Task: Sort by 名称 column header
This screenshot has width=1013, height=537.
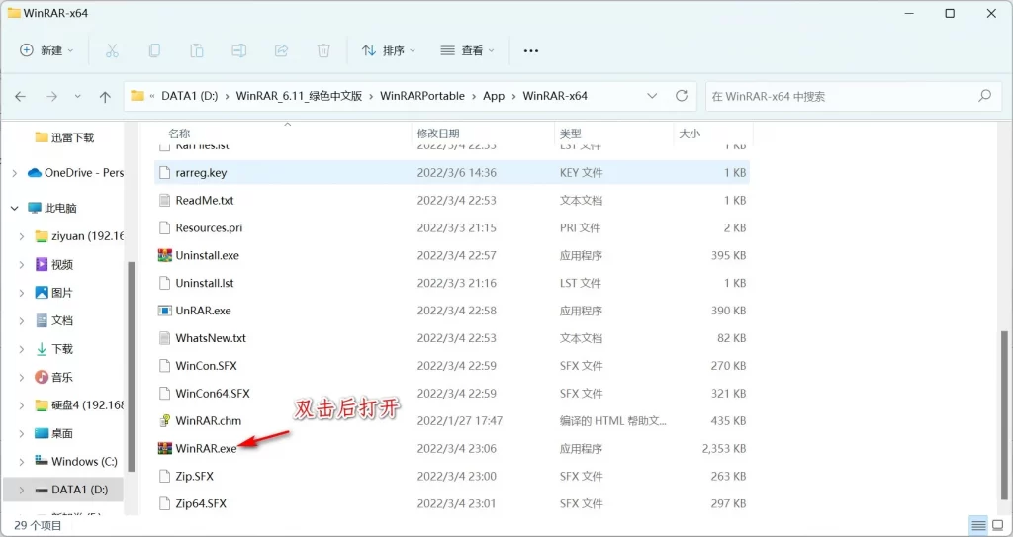Action: pos(179,134)
